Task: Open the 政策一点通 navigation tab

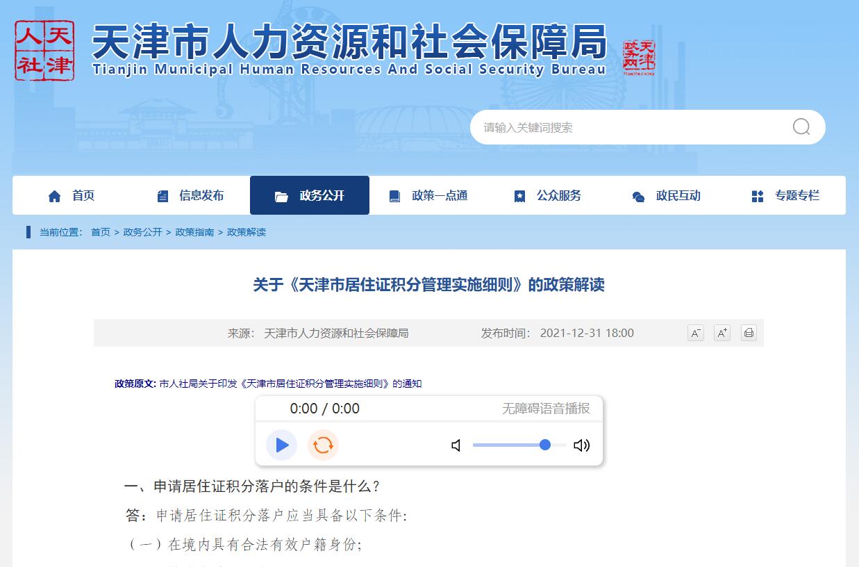Action: 428,195
